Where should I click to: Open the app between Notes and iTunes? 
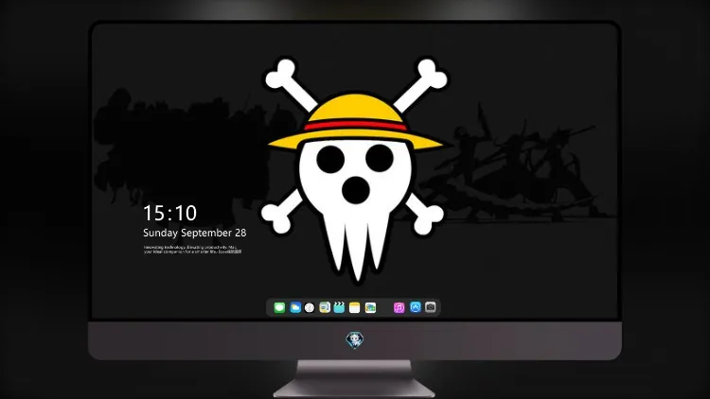(x=370, y=307)
